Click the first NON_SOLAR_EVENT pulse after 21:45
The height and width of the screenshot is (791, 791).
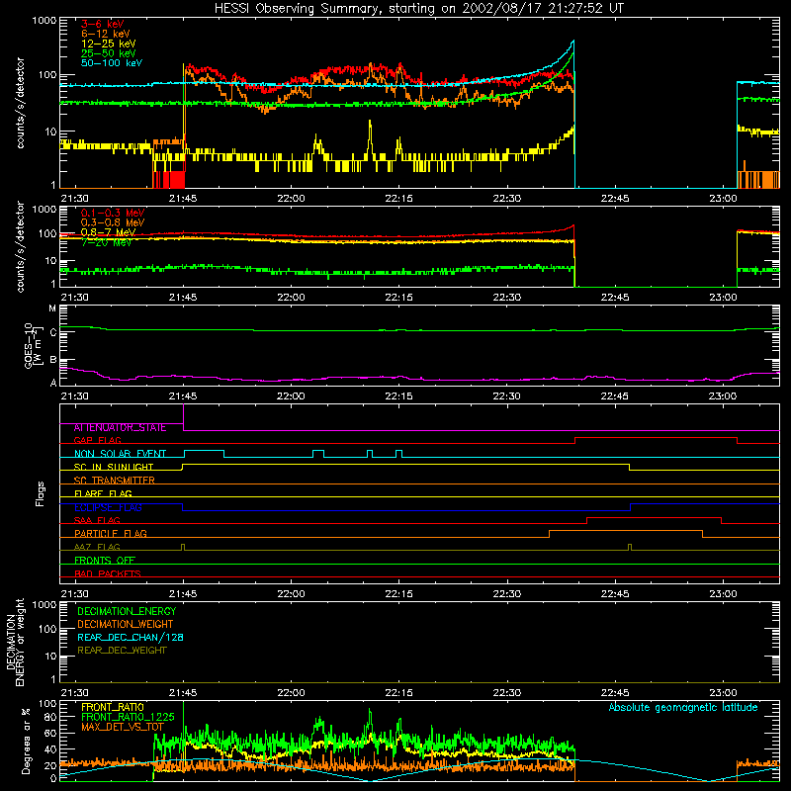click(x=204, y=451)
